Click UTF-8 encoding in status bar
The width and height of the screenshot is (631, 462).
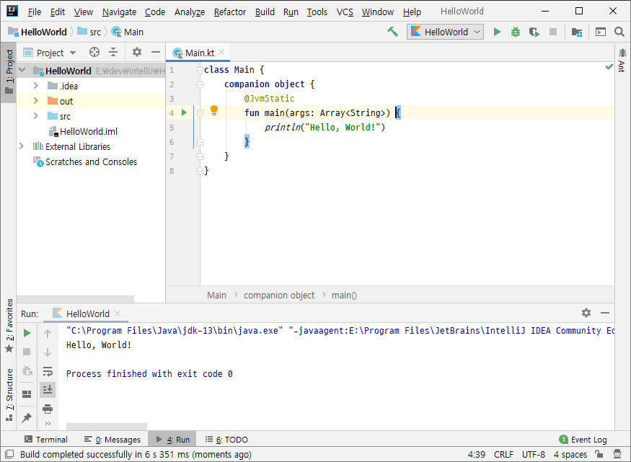[x=533, y=454]
